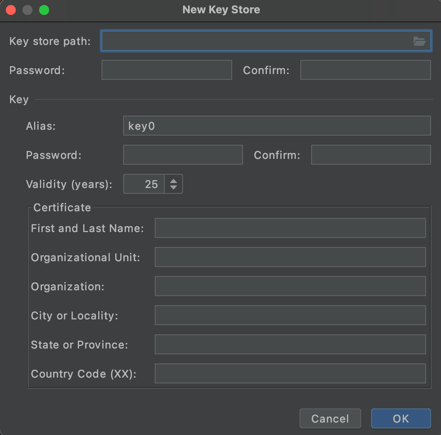
Task: Focus the key Confirm field under Alias
Action: 371,155
